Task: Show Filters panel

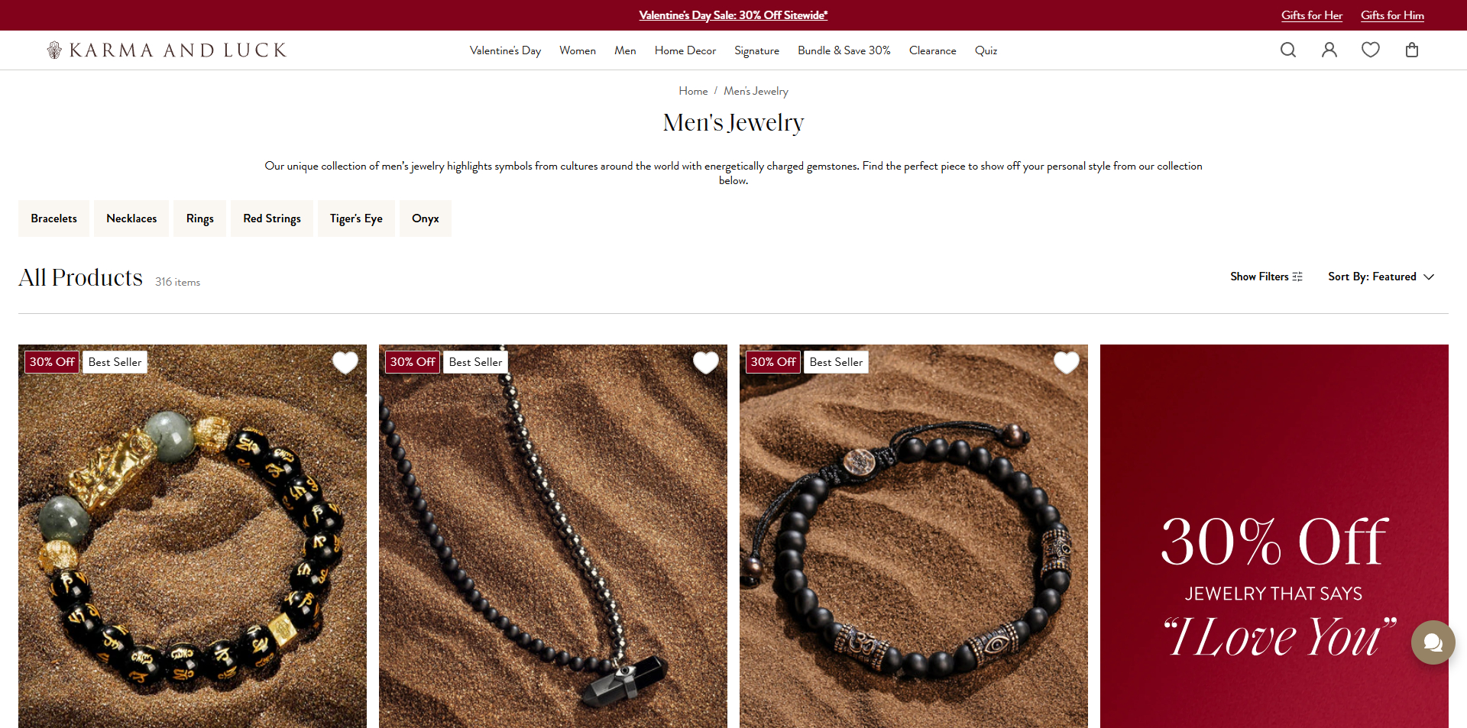Action: click(1266, 277)
